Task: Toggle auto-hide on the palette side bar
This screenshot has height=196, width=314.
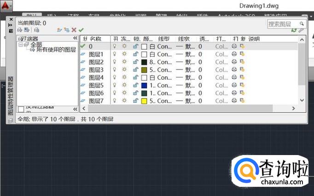Action: (11, 25)
